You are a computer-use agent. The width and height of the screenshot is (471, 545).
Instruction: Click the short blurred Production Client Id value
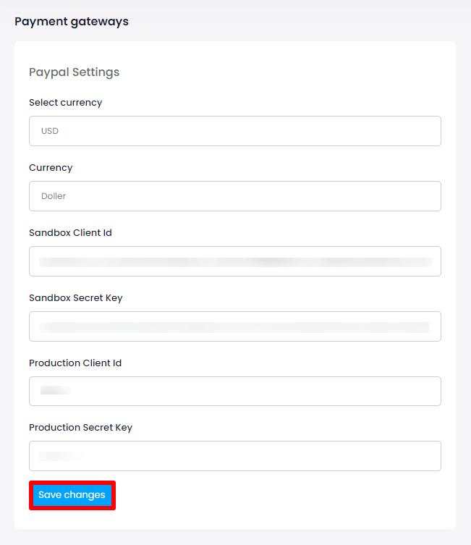click(56, 390)
